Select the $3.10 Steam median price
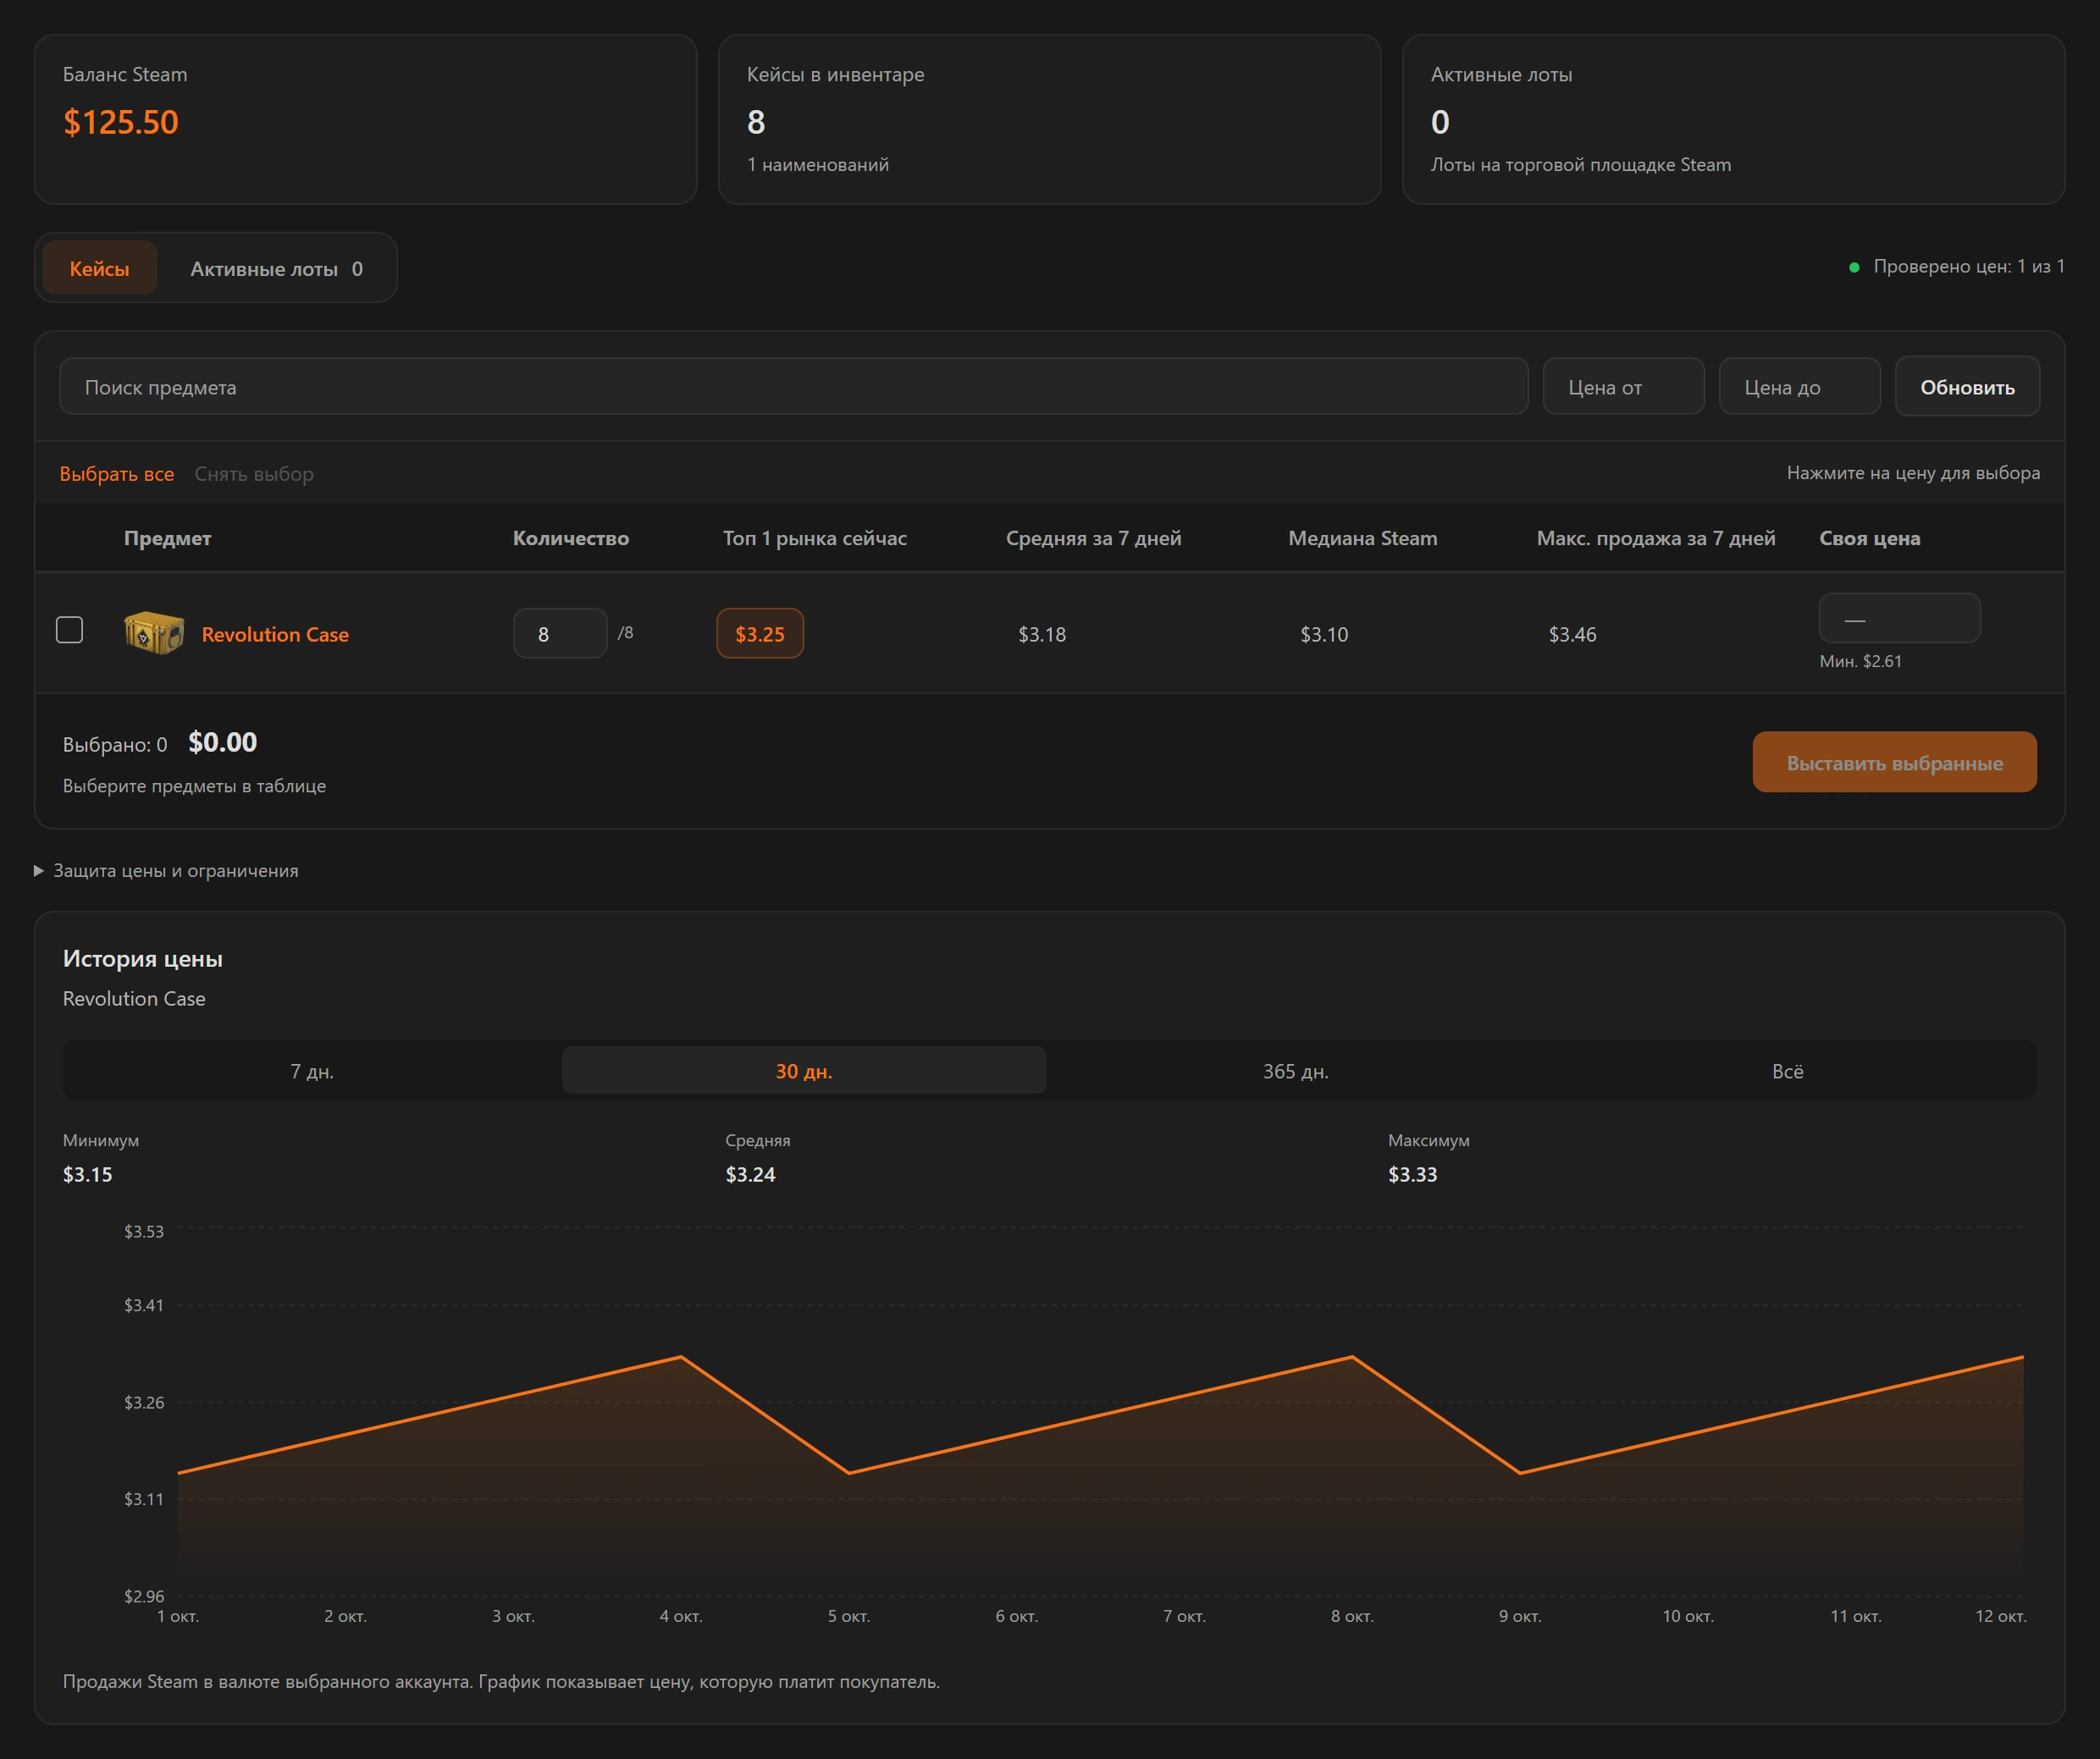The width and height of the screenshot is (2100, 1759). tap(1324, 635)
